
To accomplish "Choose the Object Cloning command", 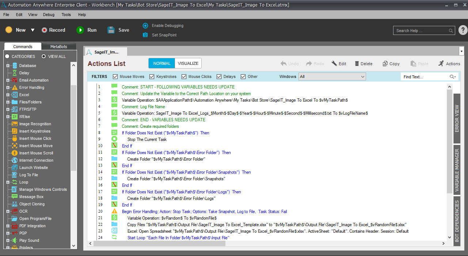I will [32, 204].
